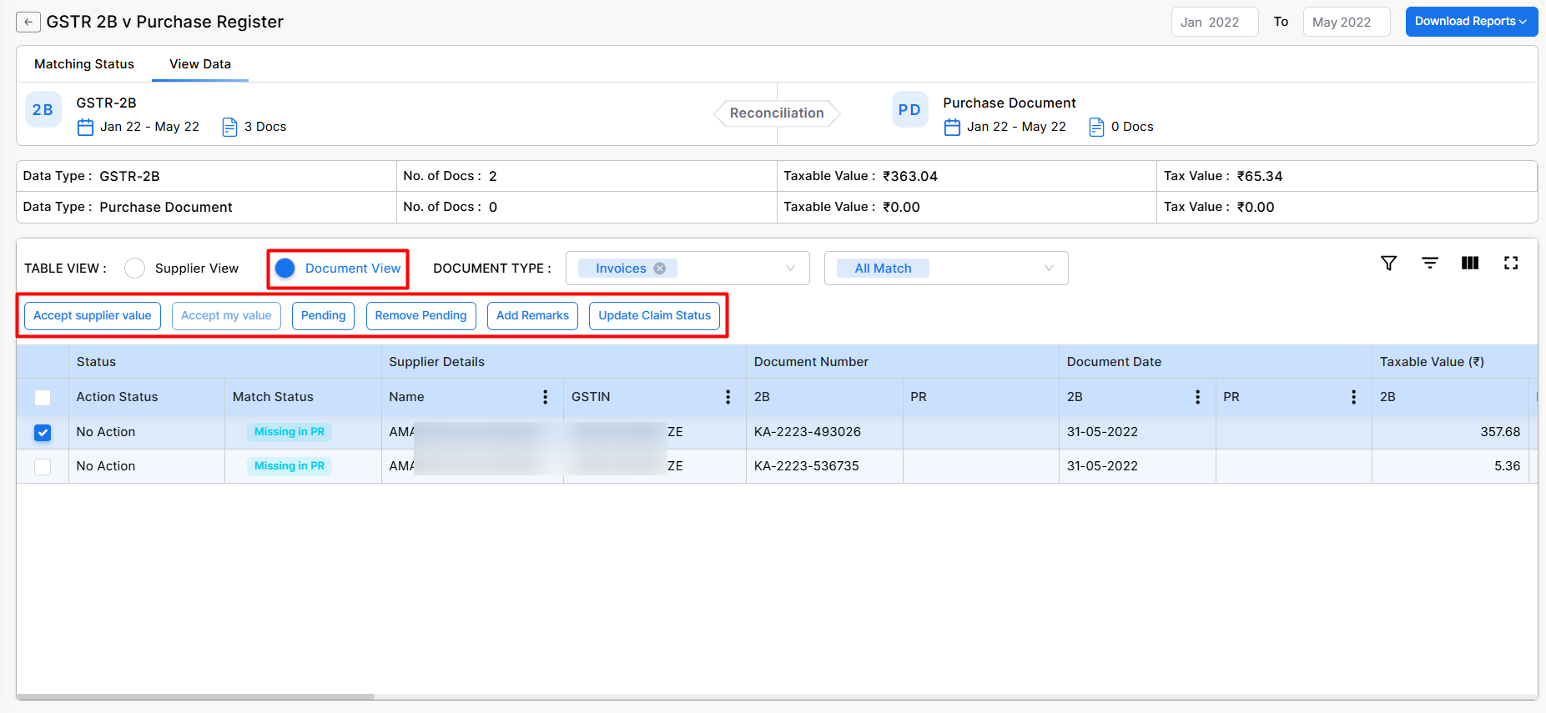Switch to the Matching Status tab

tap(84, 64)
